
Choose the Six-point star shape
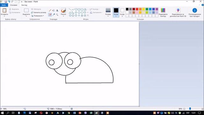click(85, 15)
